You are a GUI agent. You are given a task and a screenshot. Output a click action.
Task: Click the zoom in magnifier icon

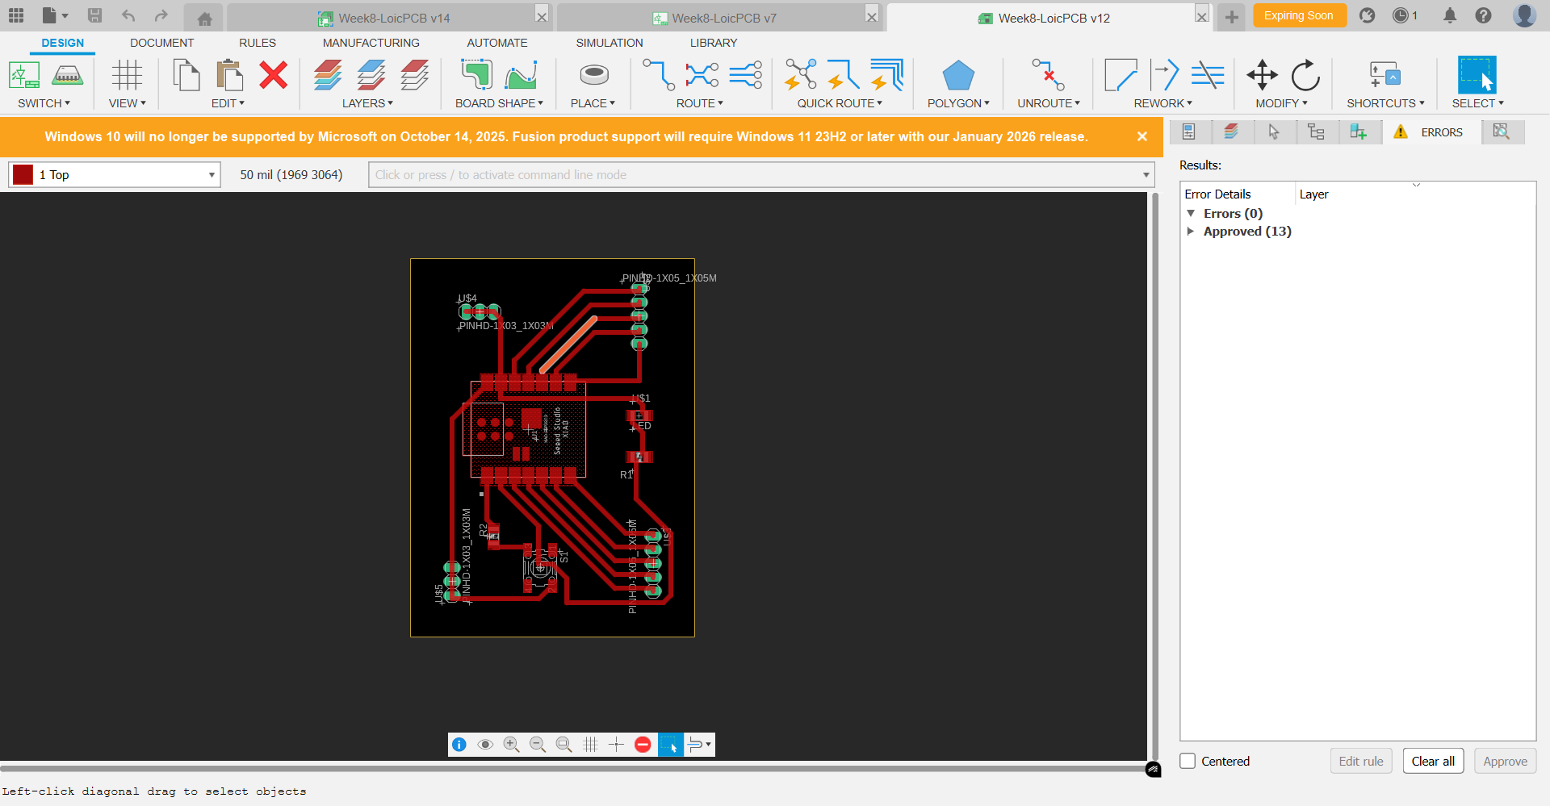[511, 745]
